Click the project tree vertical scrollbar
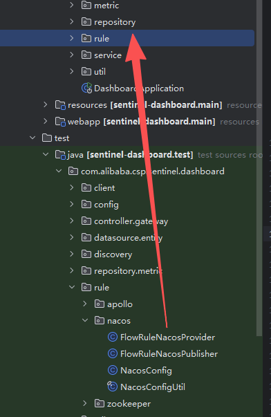This screenshot has height=417, width=271. pos(259,167)
